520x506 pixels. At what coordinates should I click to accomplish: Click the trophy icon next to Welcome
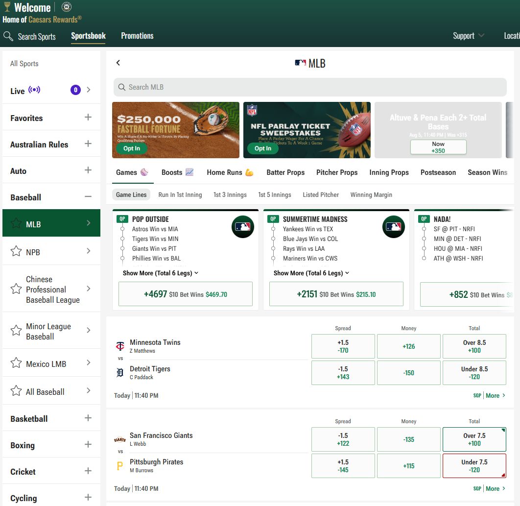[x=7, y=7]
